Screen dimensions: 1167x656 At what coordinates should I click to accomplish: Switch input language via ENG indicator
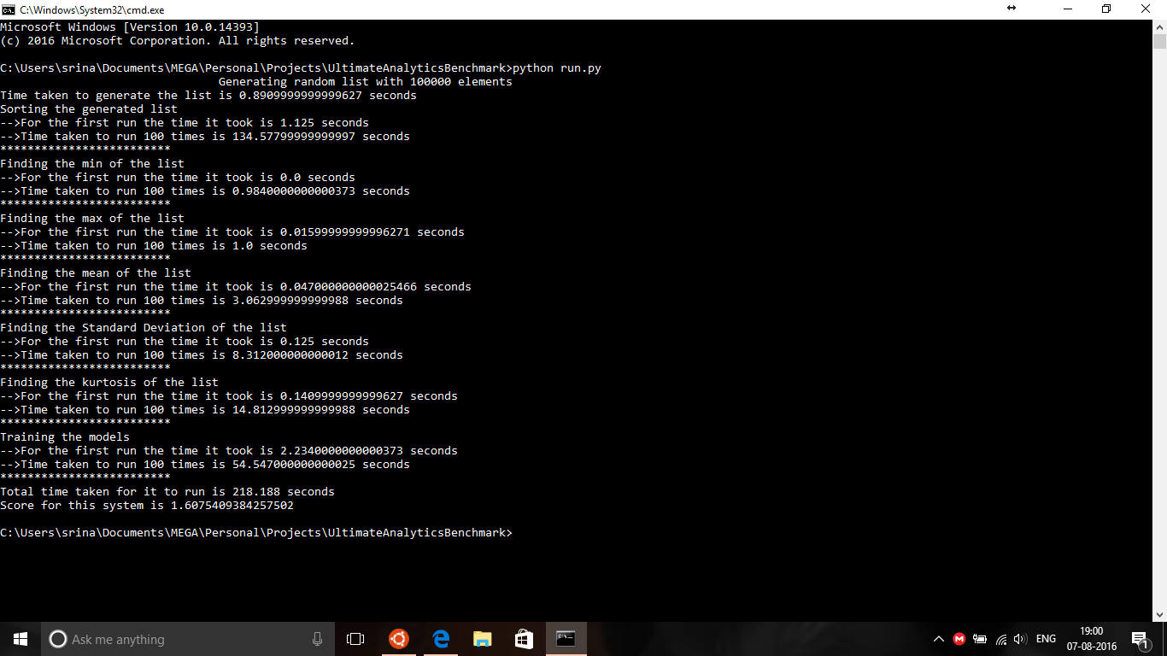tap(1046, 639)
